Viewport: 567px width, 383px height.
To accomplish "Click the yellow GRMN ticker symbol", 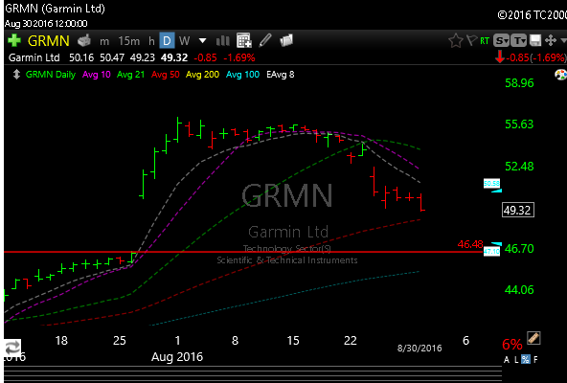I will pyautogui.click(x=49, y=41).
